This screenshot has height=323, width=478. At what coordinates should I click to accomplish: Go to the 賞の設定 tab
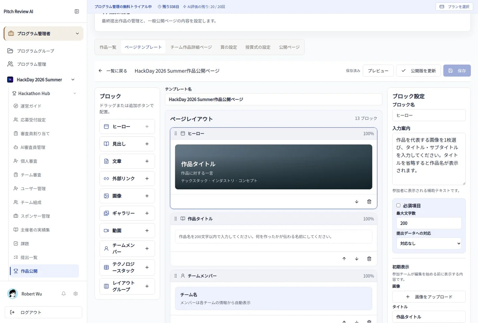(229, 47)
